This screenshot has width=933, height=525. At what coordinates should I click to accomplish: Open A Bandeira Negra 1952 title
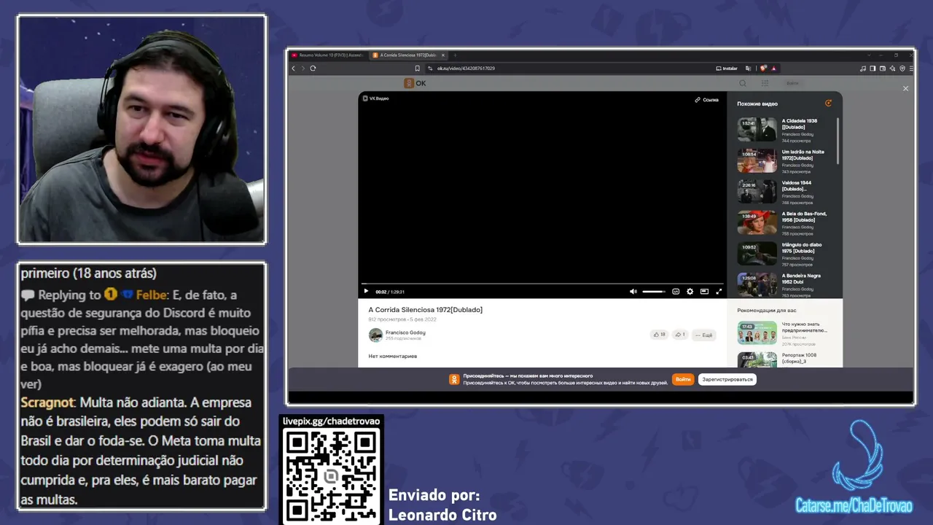pyautogui.click(x=802, y=279)
